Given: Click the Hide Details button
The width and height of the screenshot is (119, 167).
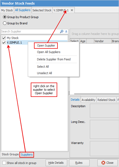Looking at the screenshot, I should 56,163.
